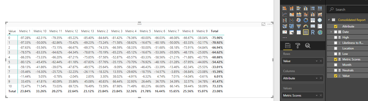Select the Card (123) visual

click(x=313, y=26)
